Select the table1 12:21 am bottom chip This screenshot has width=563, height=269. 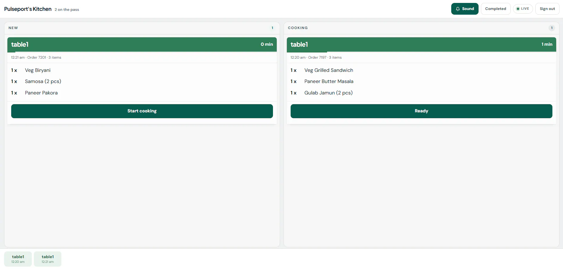(48, 259)
